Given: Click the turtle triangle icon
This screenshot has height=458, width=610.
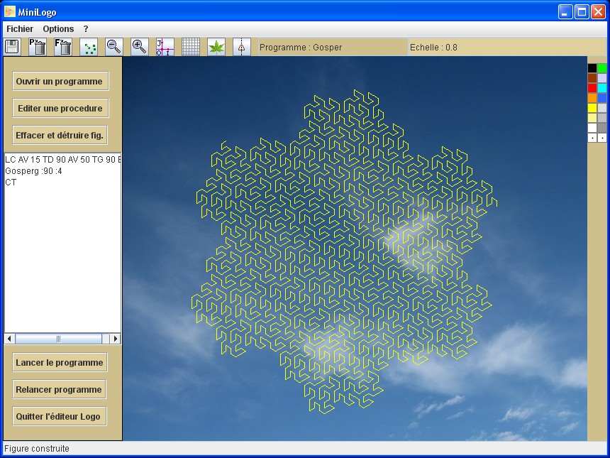Looking at the screenshot, I should point(241,47).
